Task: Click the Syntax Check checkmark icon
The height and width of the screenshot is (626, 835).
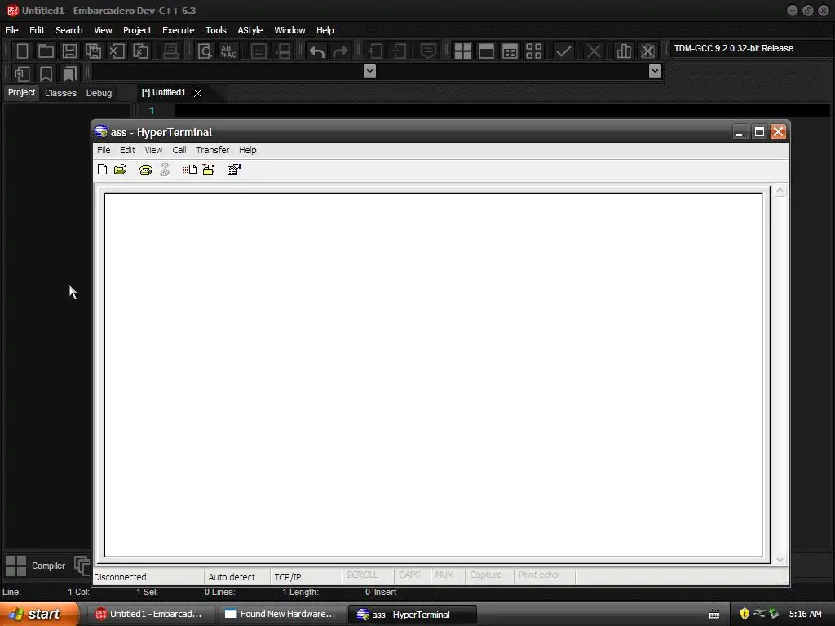Action: (563, 51)
